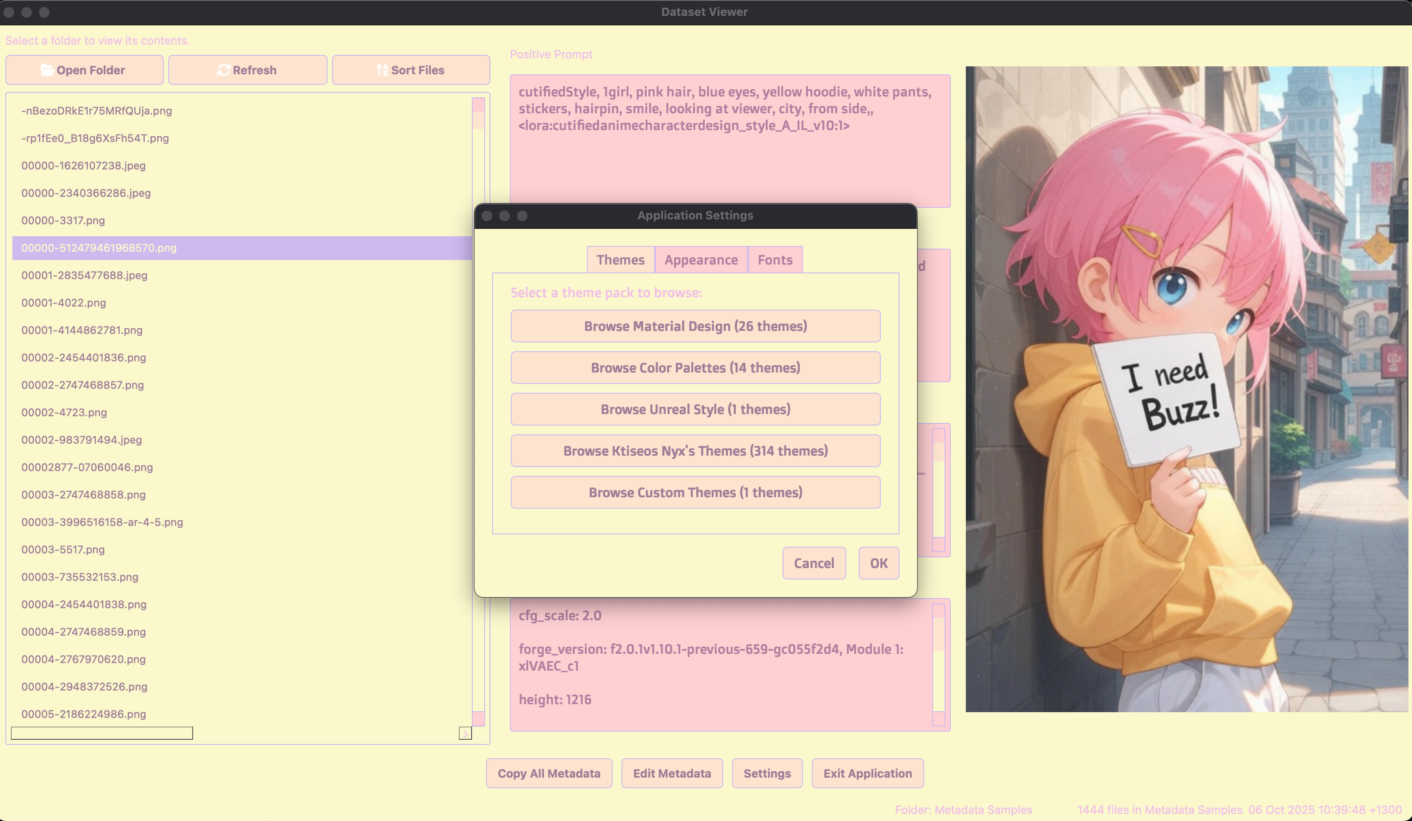Image resolution: width=1412 pixels, height=821 pixels.
Task: Click the folder icon on Open Folder
Action: click(x=47, y=70)
